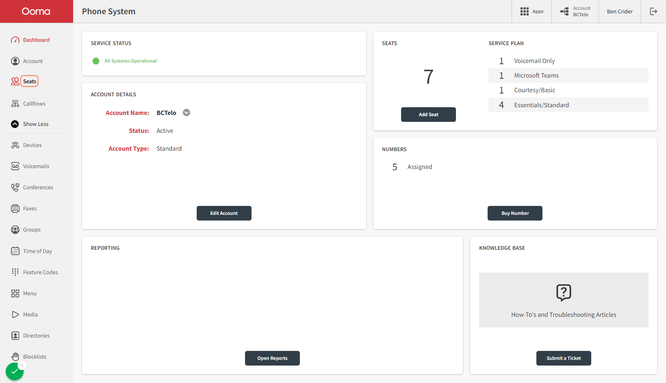
Task: Click the Conferences phone-globe icon
Action: pyautogui.click(x=15, y=187)
